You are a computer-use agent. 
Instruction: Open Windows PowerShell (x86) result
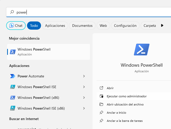point(38,98)
